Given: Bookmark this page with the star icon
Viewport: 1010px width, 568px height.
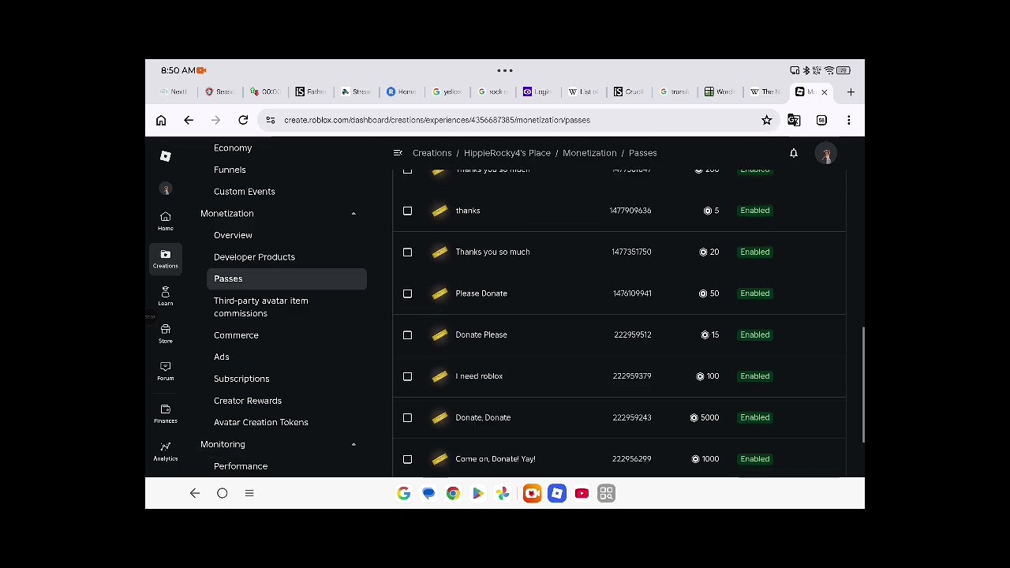Looking at the screenshot, I should coord(766,120).
